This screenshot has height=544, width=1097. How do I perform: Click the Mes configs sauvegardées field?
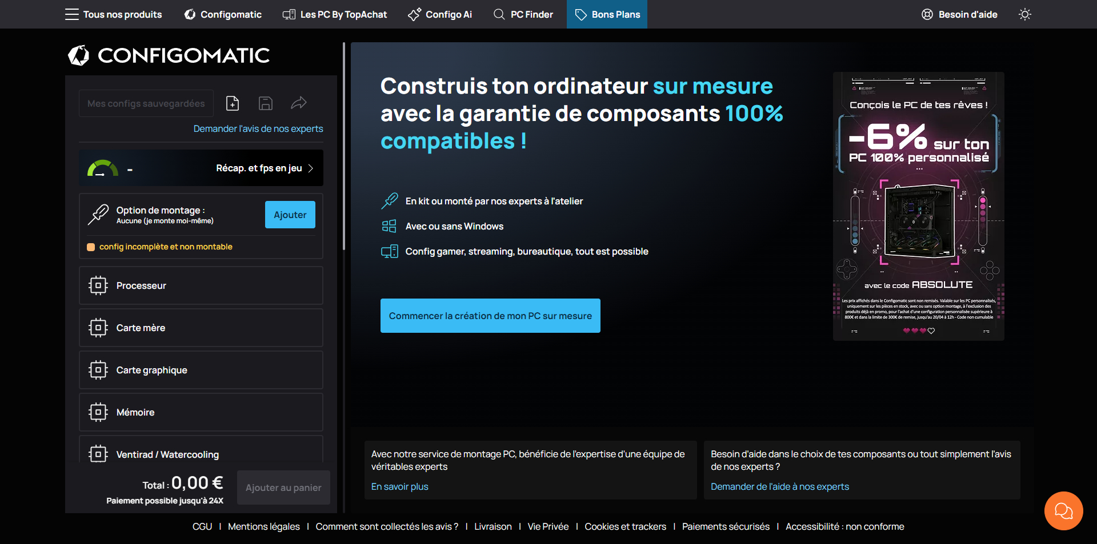[x=146, y=103]
